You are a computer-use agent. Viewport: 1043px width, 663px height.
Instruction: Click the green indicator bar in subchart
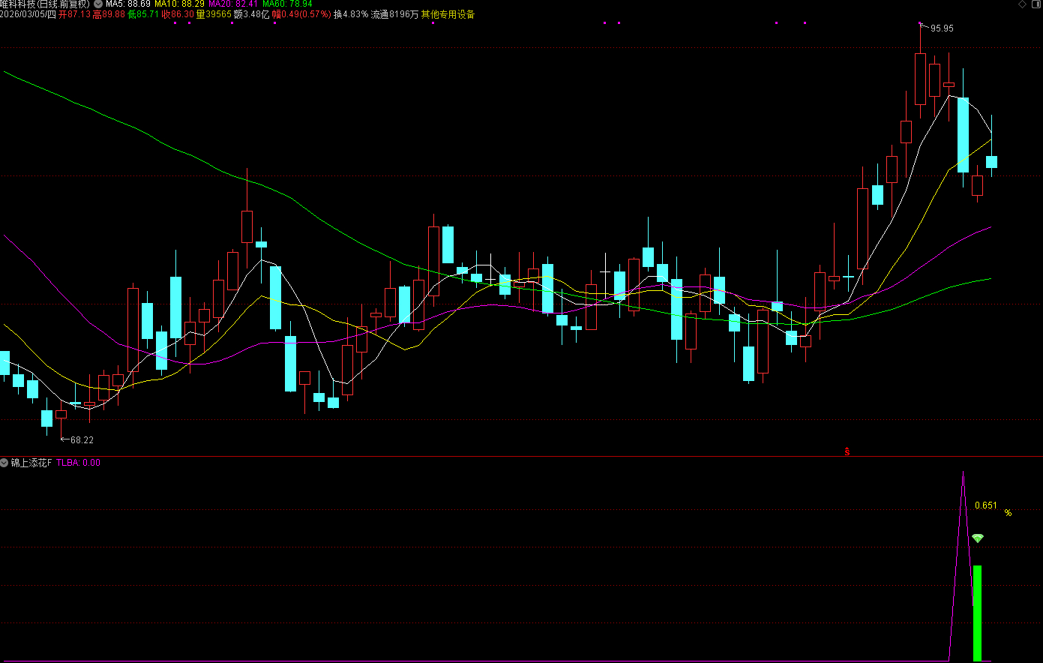(x=977, y=613)
